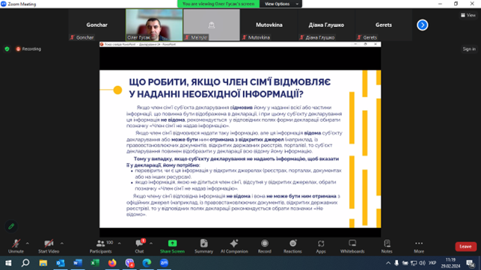Viewport: 481px width, 270px height.
Task: Show next participants with blue arrow
Action: tap(423, 25)
